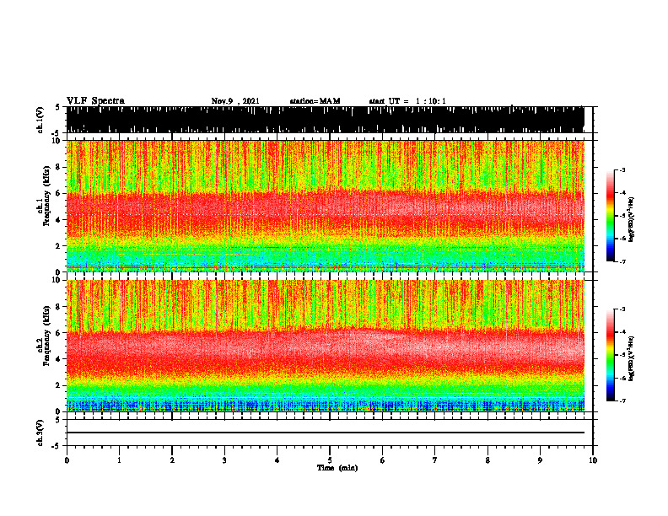Viewport: 668px width, 516px height.
Task: Click the "4" kHz tick on ch.2 spectrogram
Action: 59,359
